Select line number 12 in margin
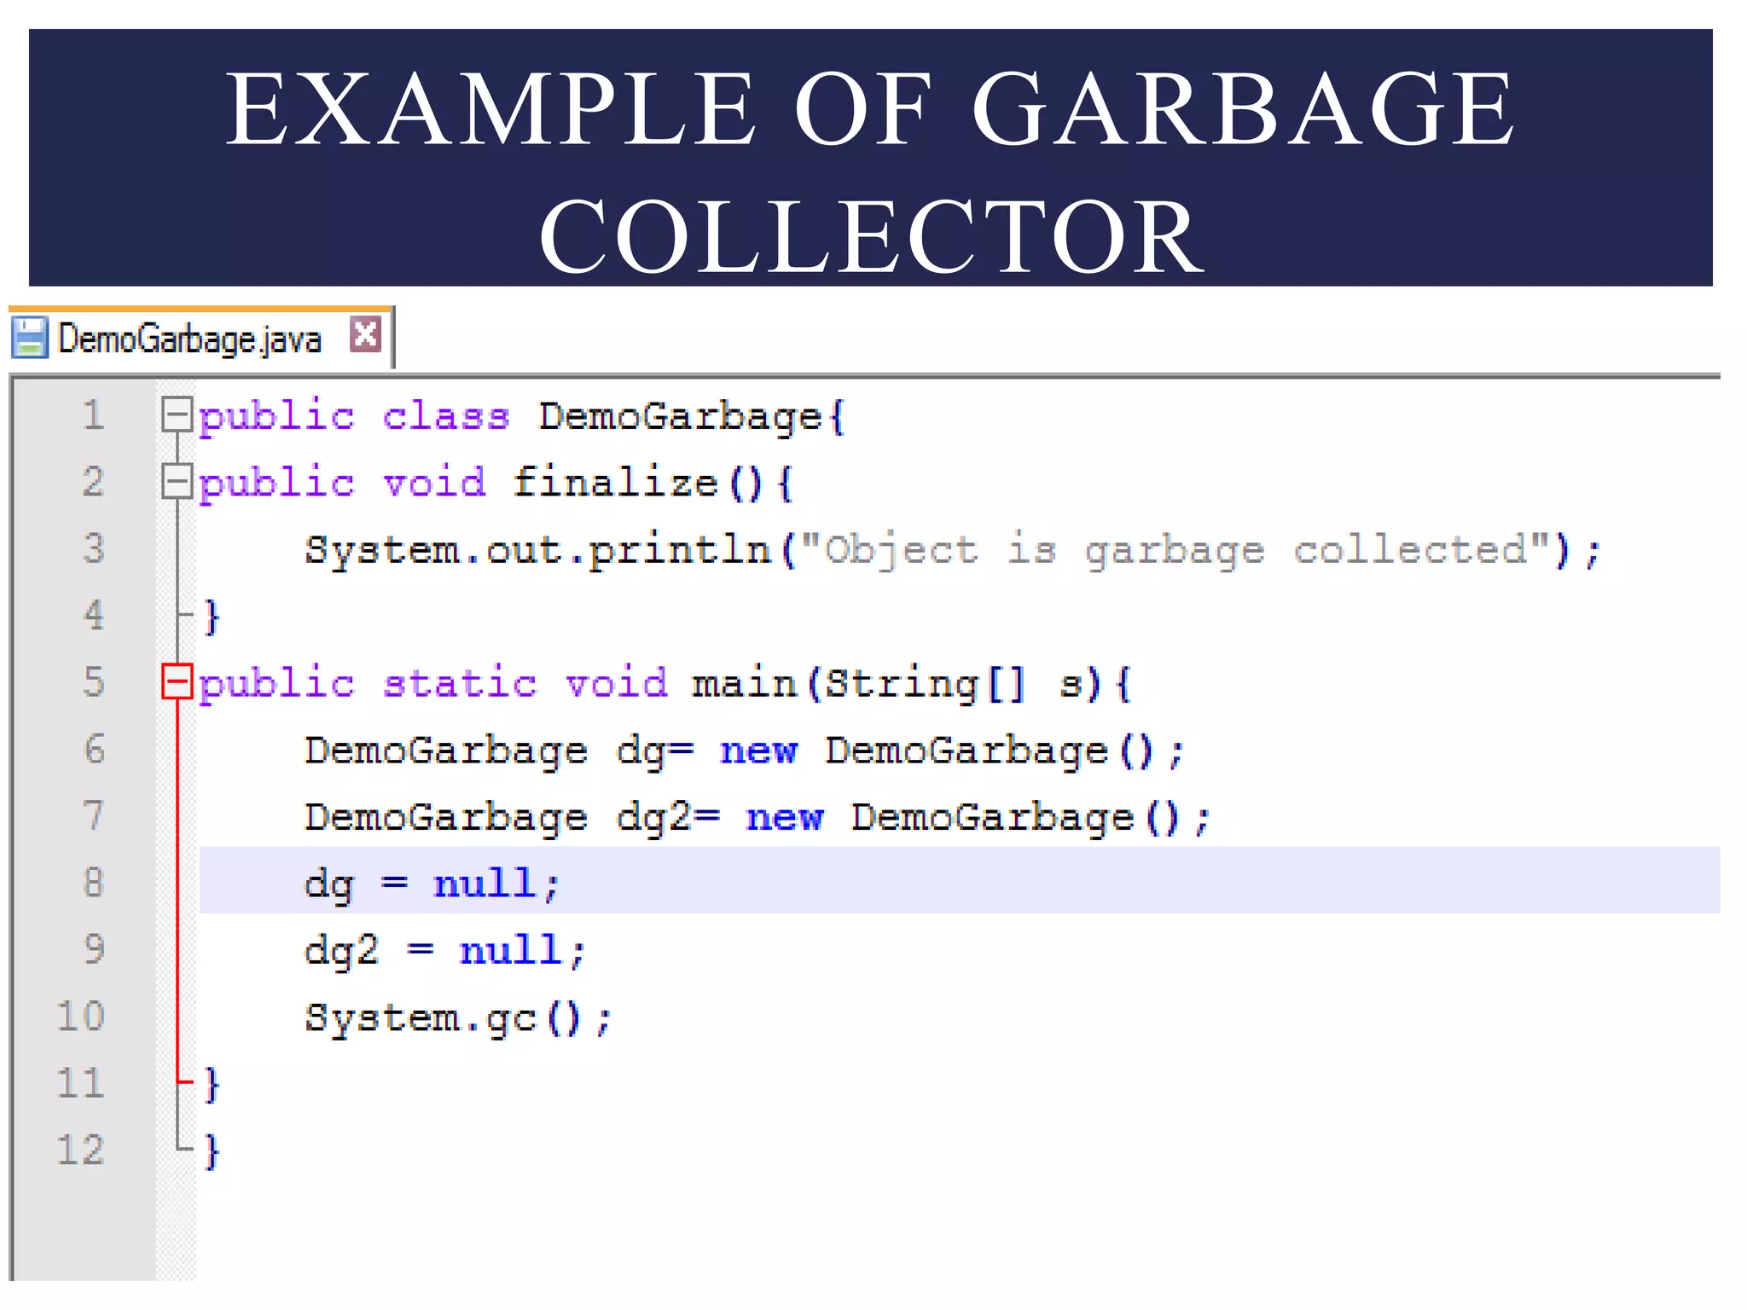 [x=81, y=1150]
